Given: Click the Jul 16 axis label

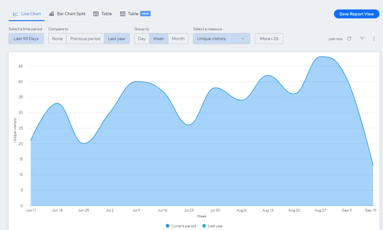Looking at the screenshot, I should tap(162, 210).
